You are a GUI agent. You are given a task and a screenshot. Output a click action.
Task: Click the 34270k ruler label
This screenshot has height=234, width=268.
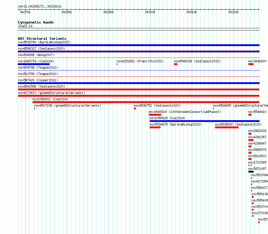(25, 12)
